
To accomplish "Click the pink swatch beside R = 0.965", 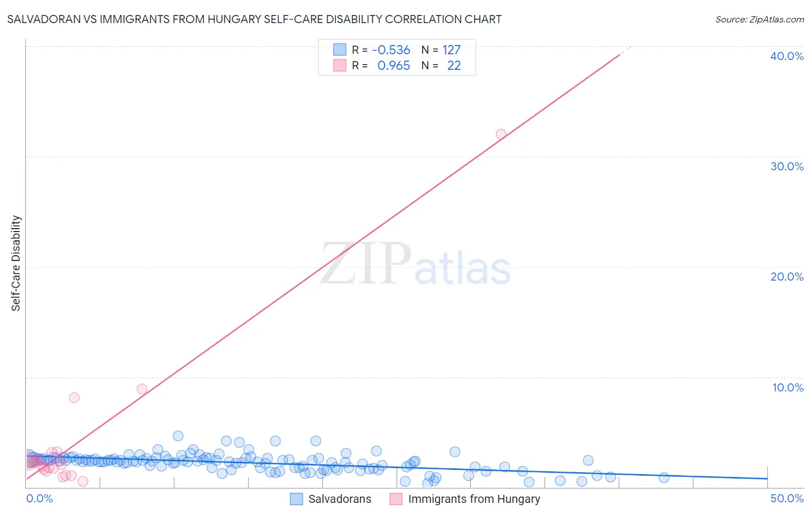I will point(340,65).
